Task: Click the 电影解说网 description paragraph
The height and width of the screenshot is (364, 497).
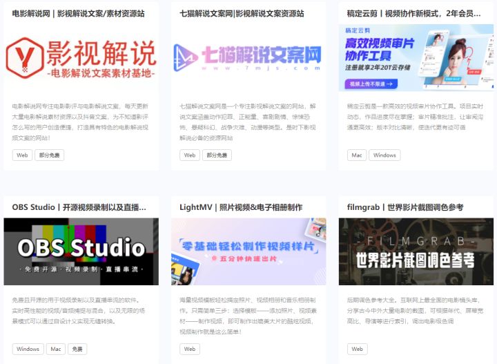Action: tap(80, 122)
